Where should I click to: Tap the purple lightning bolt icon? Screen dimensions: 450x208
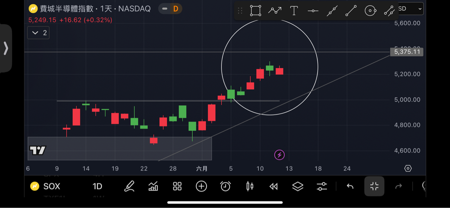click(x=279, y=155)
